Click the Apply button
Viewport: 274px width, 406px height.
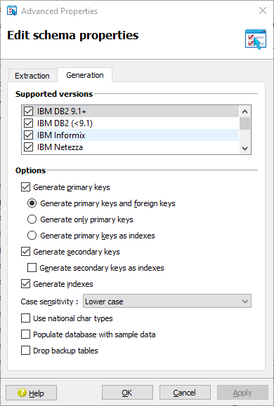click(x=242, y=393)
